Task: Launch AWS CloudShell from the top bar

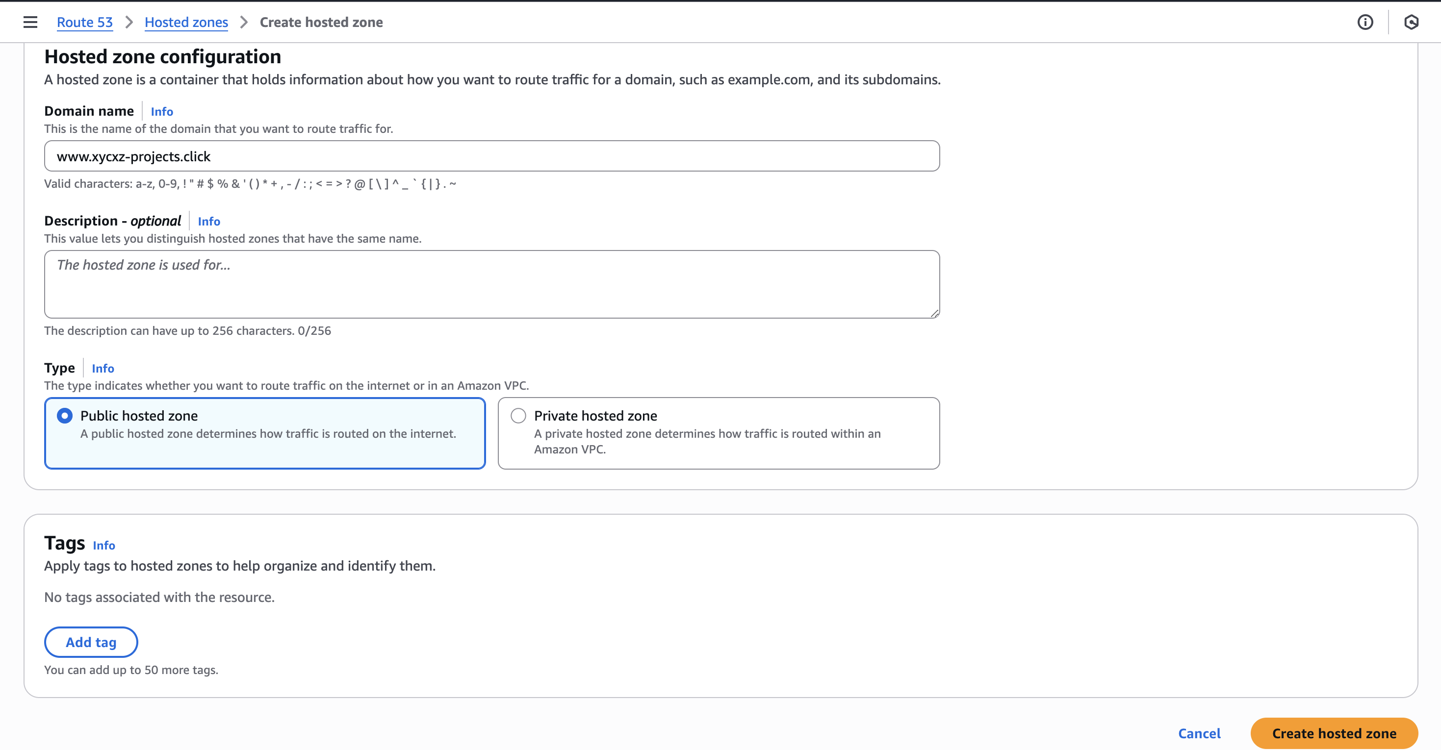Action: (x=1412, y=23)
